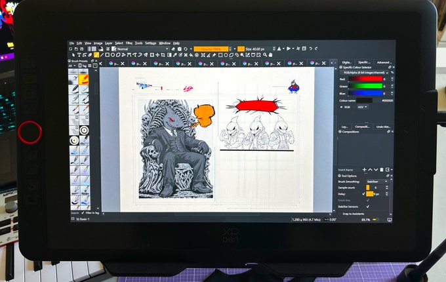Click the horizontal mirror tool icon
This screenshot has width=446, height=282.
pos(279,49)
